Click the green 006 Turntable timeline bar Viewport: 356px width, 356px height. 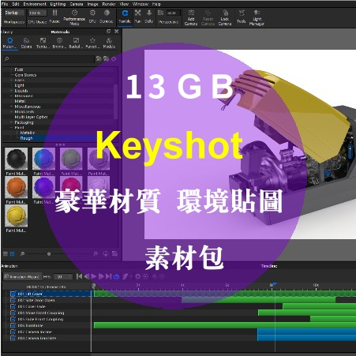click(225, 325)
